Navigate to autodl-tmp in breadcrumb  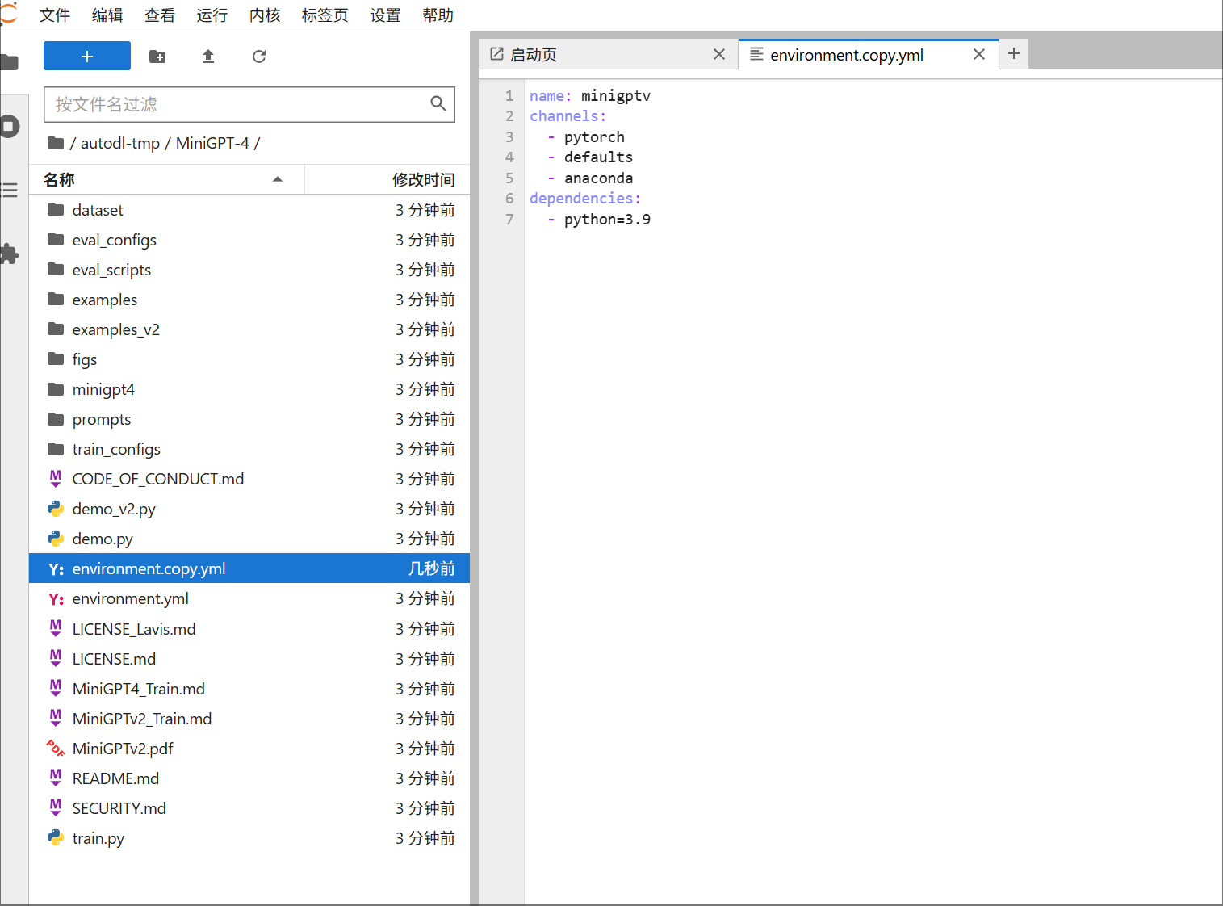coord(120,143)
